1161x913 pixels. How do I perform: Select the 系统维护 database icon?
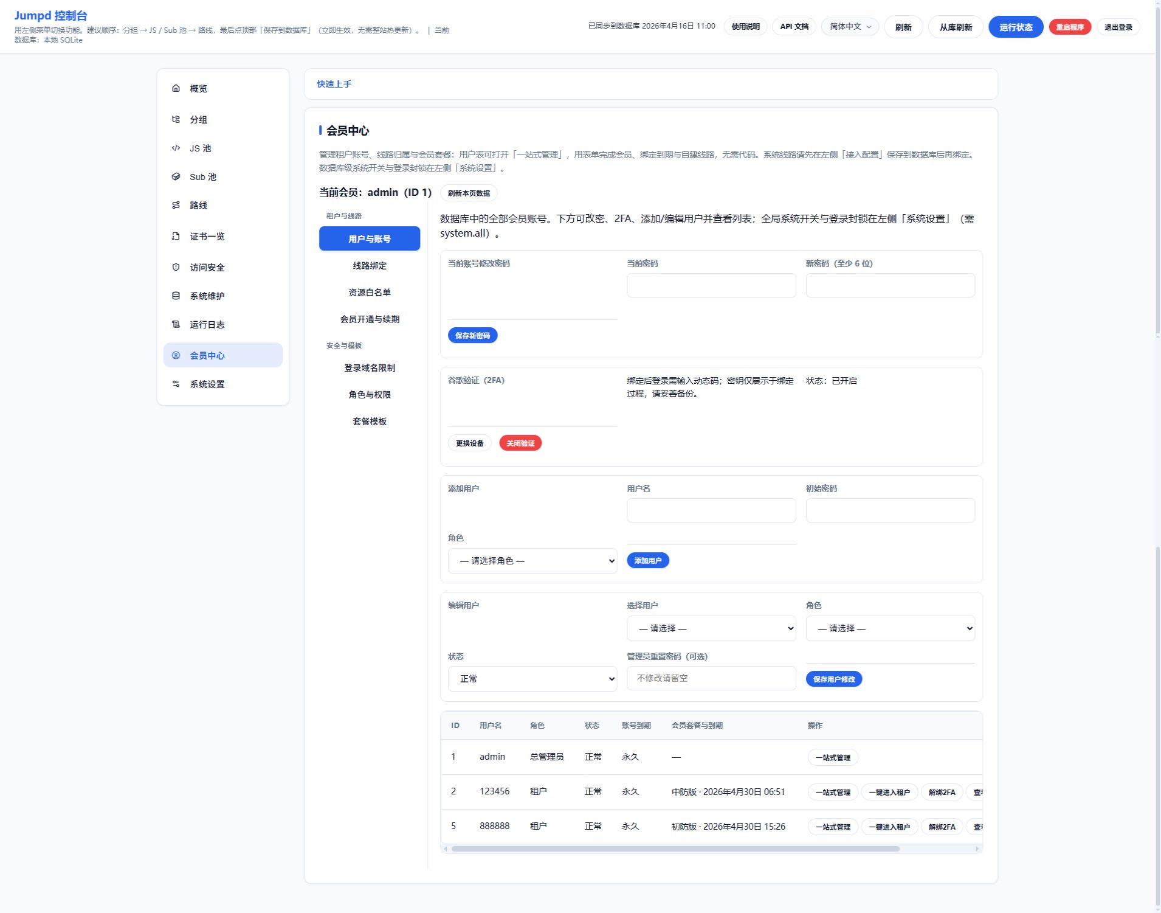coord(176,296)
